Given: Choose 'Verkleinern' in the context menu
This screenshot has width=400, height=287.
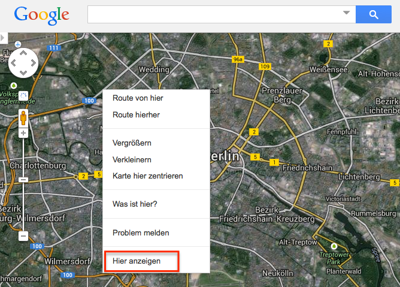Looking at the screenshot, I should click(132, 159).
